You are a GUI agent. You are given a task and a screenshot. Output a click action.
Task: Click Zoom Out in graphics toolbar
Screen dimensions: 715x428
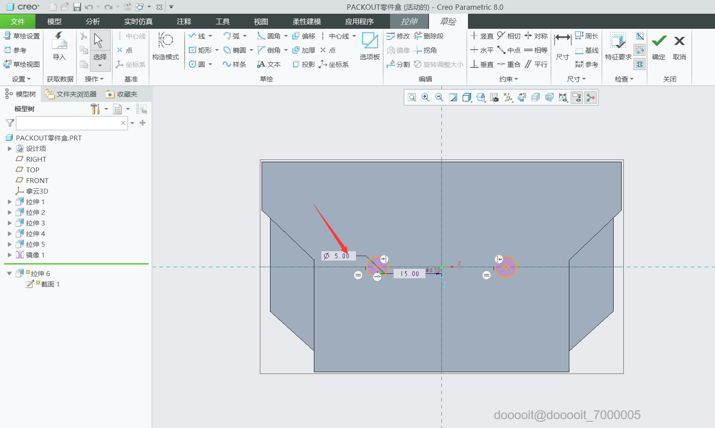439,97
